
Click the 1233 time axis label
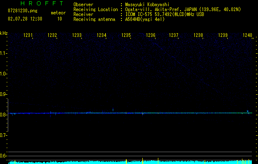coord(77,35)
